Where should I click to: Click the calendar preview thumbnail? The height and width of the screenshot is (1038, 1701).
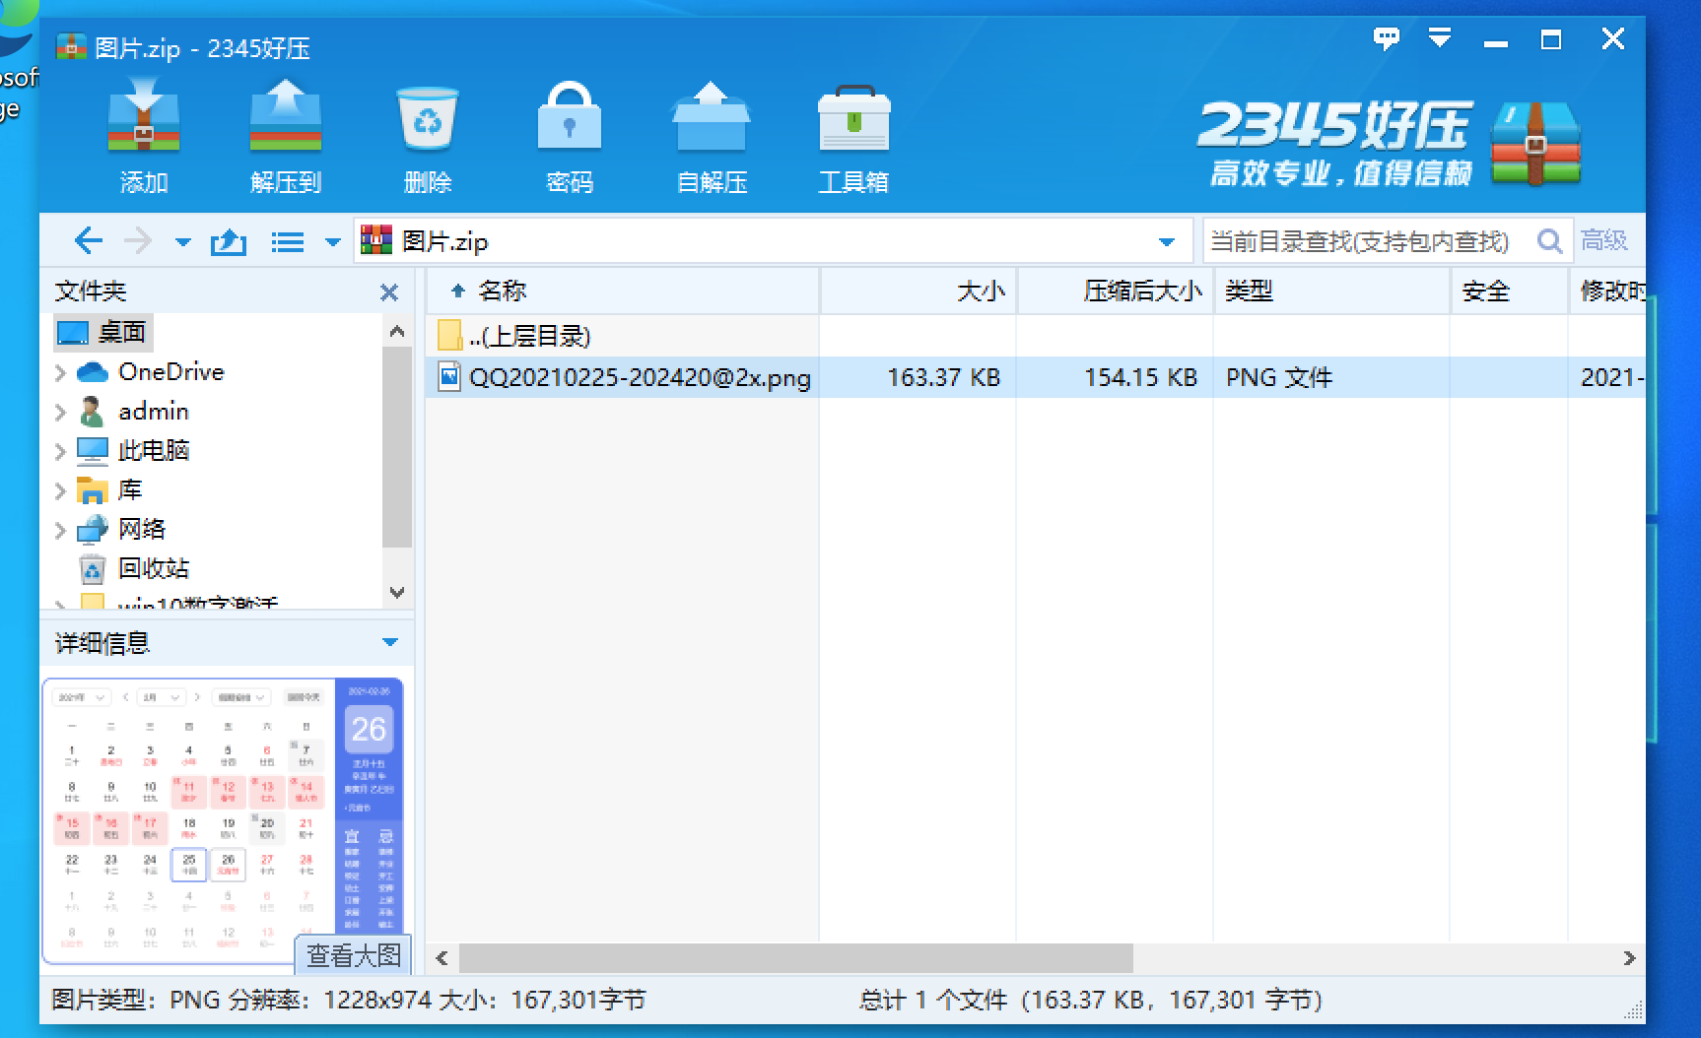(x=223, y=819)
